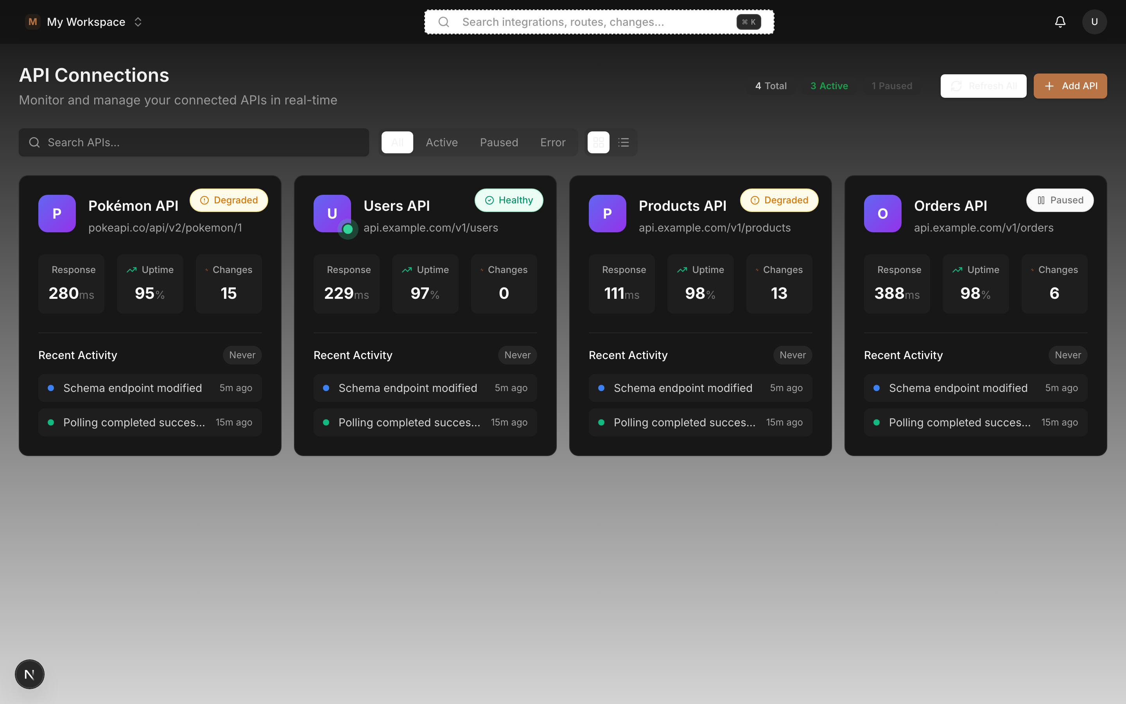Switch to the Active filter tab
The height and width of the screenshot is (704, 1126).
tap(441, 142)
